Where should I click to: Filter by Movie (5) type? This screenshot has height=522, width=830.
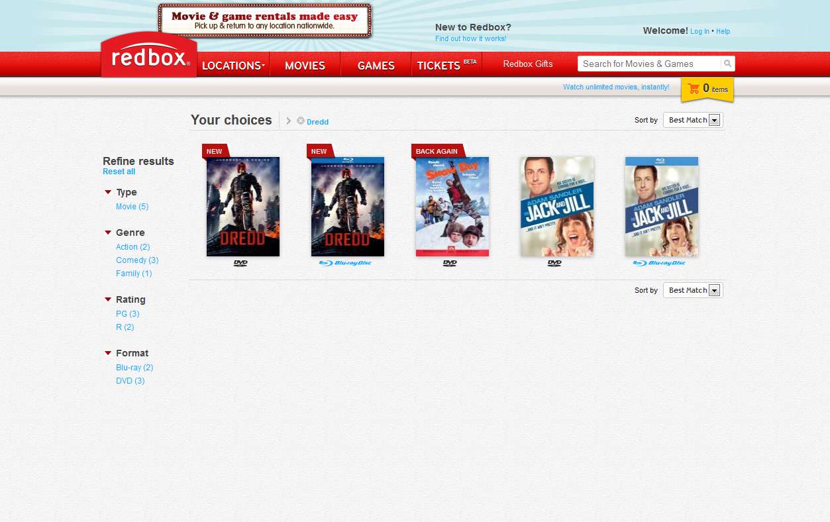(x=132, y=207)
